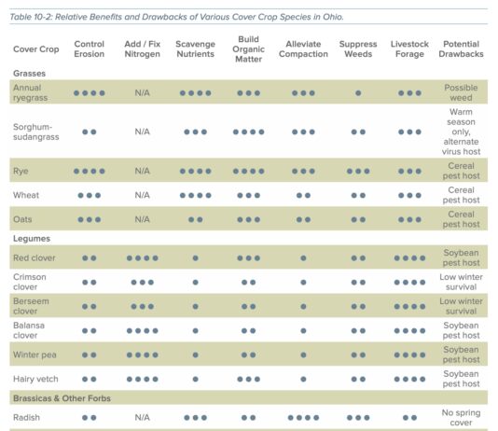Click 'Soybean pest host' in Balansa clover row
Viewport: 498px width, 431px height.
pyautogui.click(x=461, y=330)
